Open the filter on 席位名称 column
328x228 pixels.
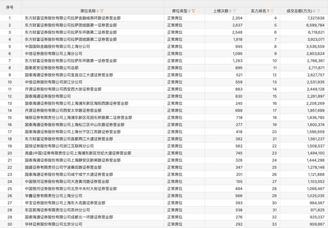[x=102, y=11]
